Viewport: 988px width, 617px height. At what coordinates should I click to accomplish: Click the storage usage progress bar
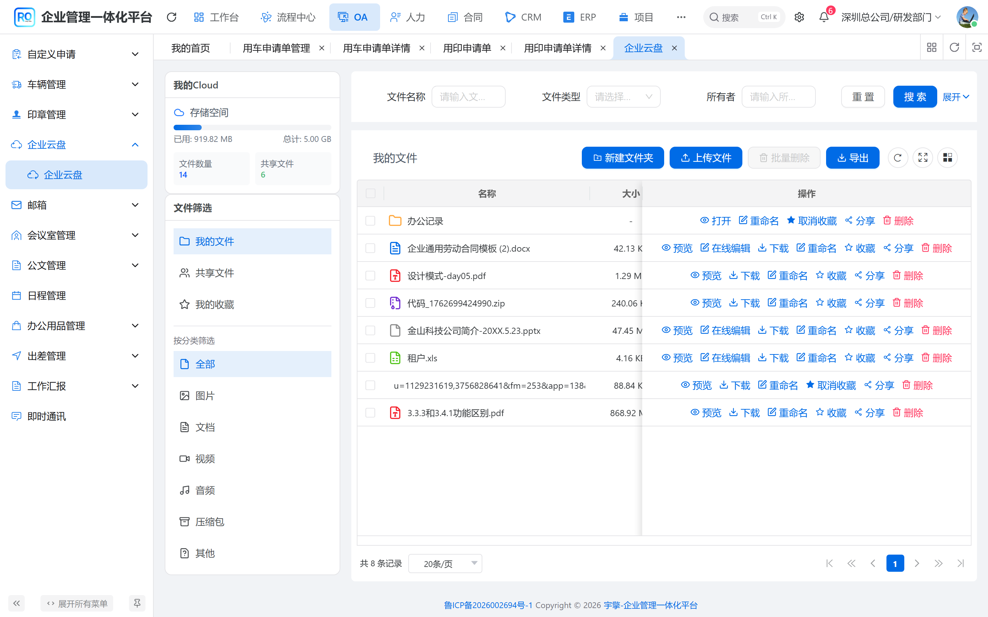point(252,127)
